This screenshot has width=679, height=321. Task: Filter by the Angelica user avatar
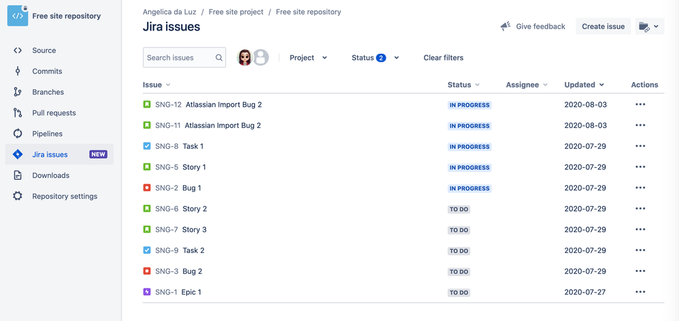tap(245, 58)
